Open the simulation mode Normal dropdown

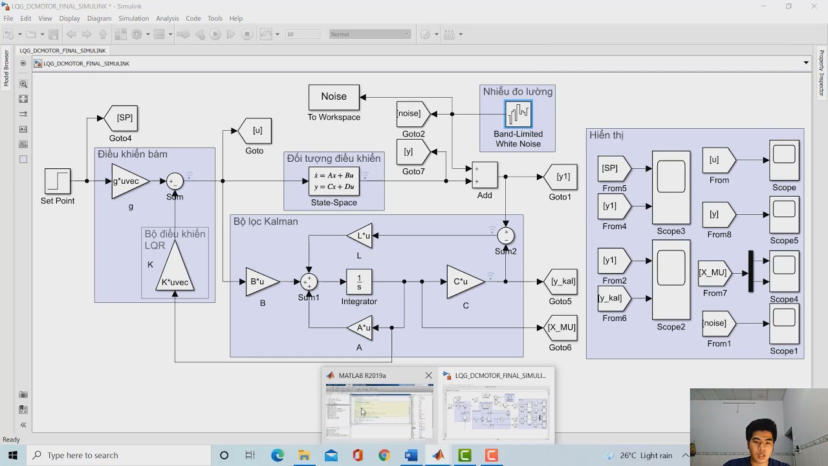pyautogui.click(x=369, y=34)
